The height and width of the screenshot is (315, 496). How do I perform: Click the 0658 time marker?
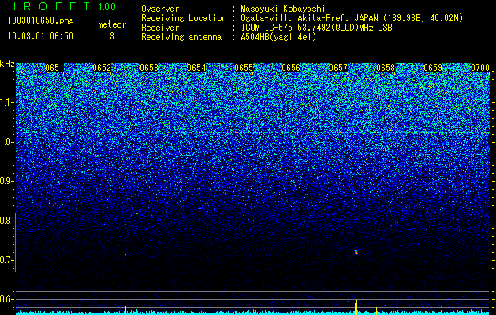point(386,68)
